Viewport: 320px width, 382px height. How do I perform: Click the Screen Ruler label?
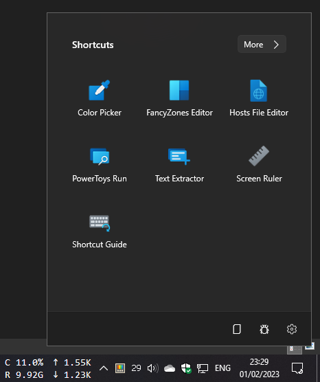259,179
